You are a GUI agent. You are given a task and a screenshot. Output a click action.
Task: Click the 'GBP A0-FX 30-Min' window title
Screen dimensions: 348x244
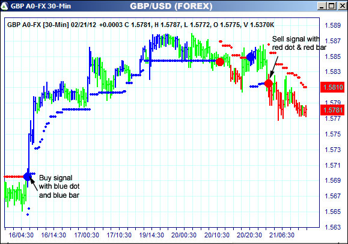41,6
